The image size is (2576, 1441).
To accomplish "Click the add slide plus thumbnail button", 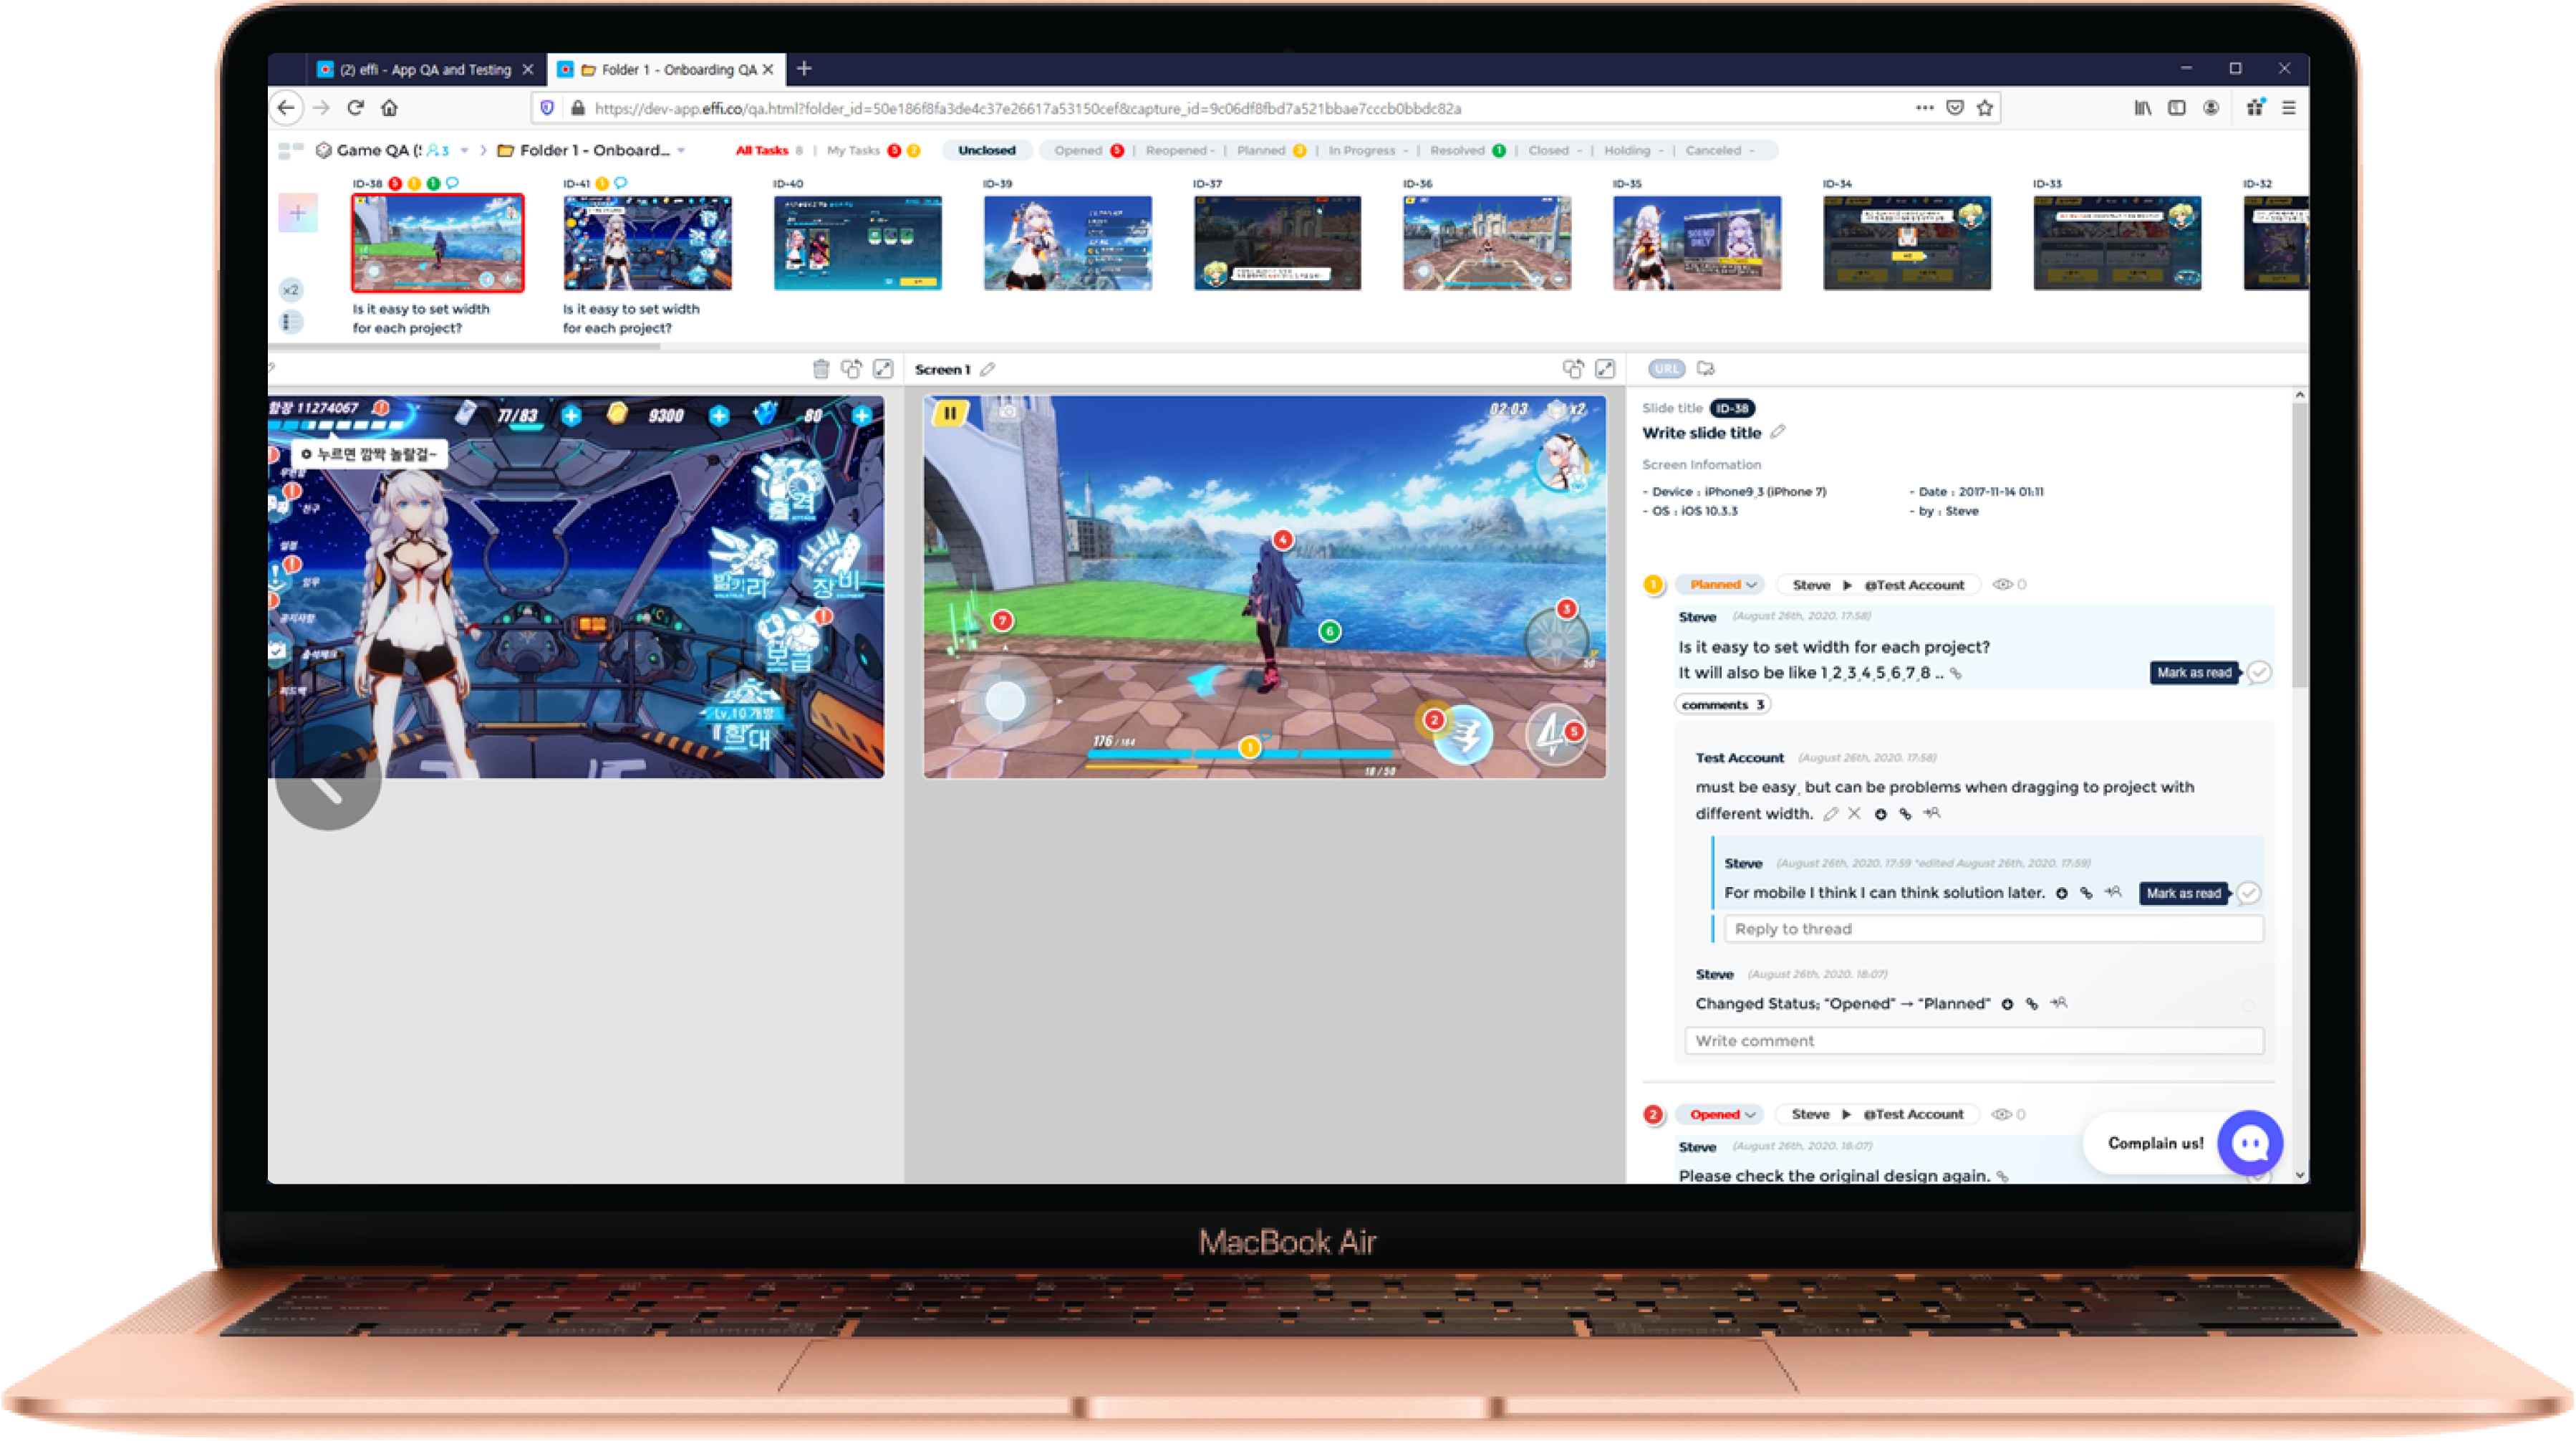I will (x=298, y=212).
